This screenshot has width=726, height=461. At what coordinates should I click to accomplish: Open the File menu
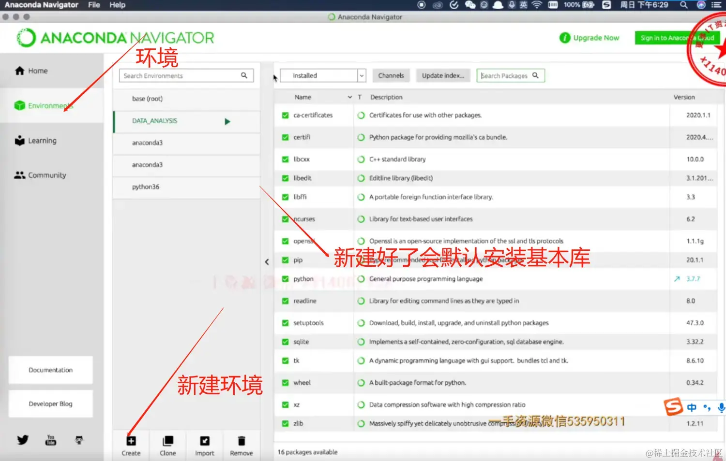coord(94,5)
